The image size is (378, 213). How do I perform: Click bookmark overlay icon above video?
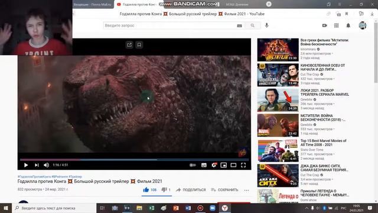139,45
